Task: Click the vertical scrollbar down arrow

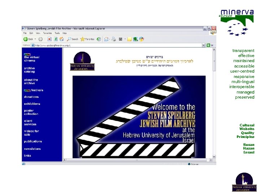Action: [214, 156]
